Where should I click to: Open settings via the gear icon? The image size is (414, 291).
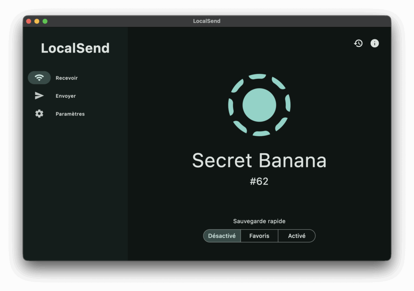tap(39, 114)
